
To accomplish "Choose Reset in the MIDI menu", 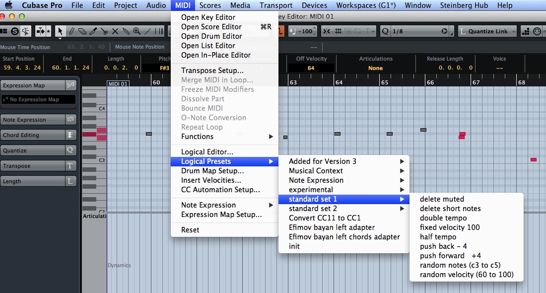I will [224, 230].
